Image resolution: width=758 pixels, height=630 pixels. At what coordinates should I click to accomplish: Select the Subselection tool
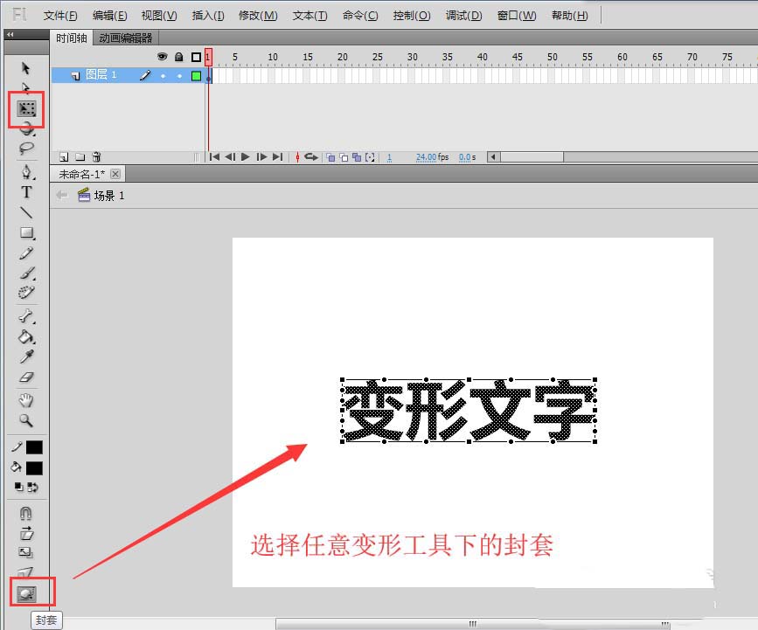(x=26, y=87)
